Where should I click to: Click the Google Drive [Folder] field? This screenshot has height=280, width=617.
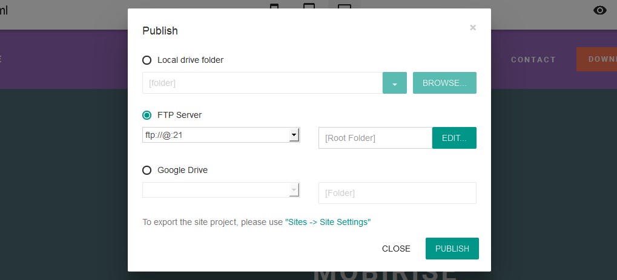(397, 193)
